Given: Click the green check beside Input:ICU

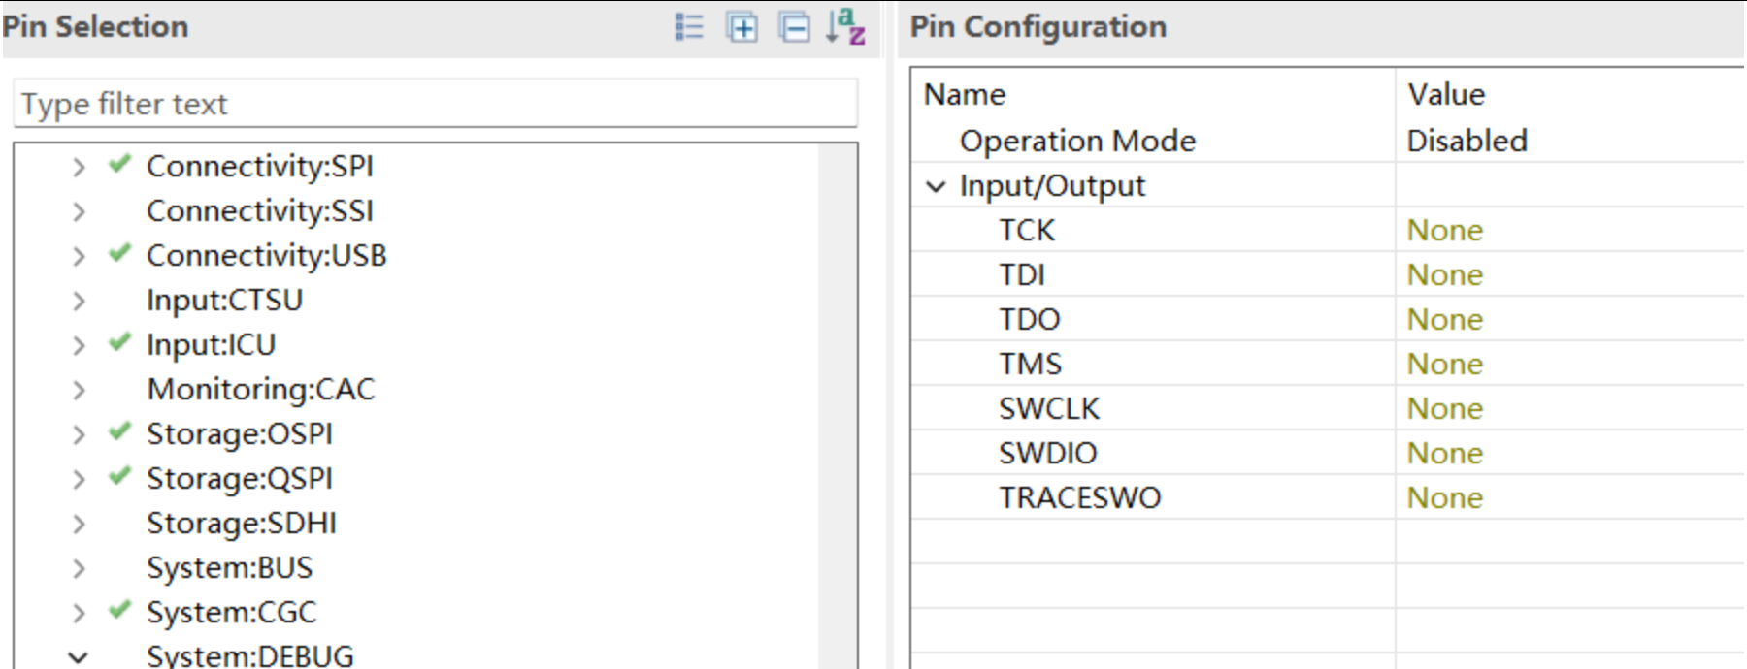Looking at the screenshot, I should pos(119,343).
